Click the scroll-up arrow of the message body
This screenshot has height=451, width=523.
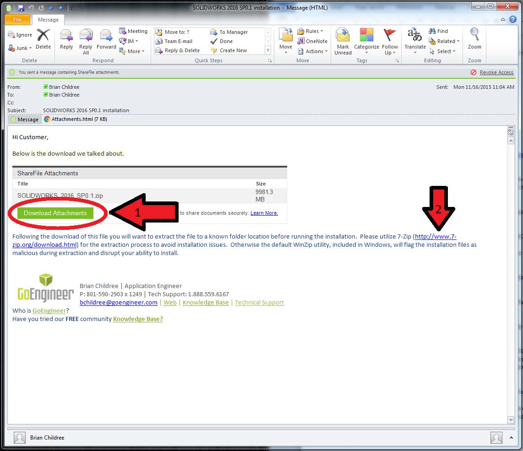[511, 141]
